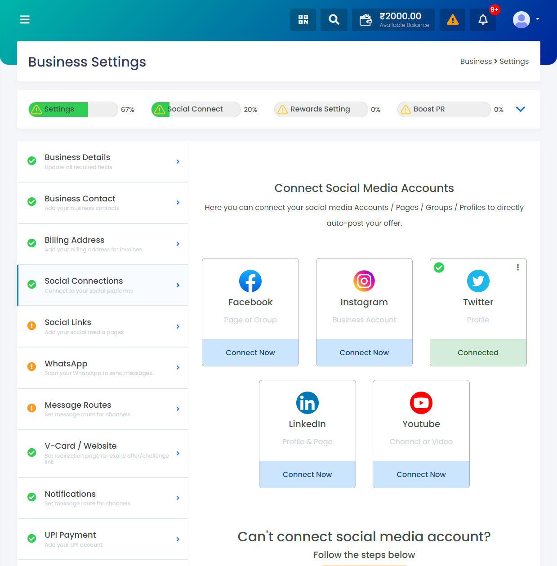Click the Social Connect progress bar
Viewport: 557px width, 566px height.
pos(196,109)
